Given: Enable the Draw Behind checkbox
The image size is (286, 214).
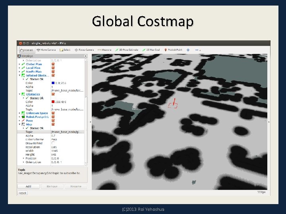Looking at the screenshot, I should click(x=53, y=143).
